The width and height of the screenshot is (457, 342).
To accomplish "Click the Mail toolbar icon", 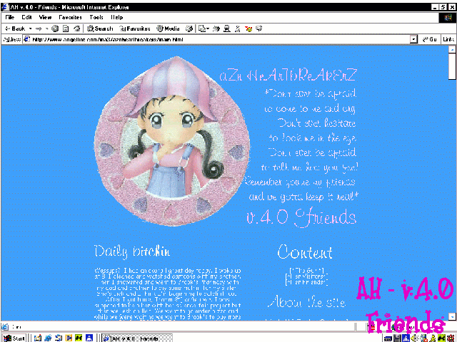I will coord(202,28).
